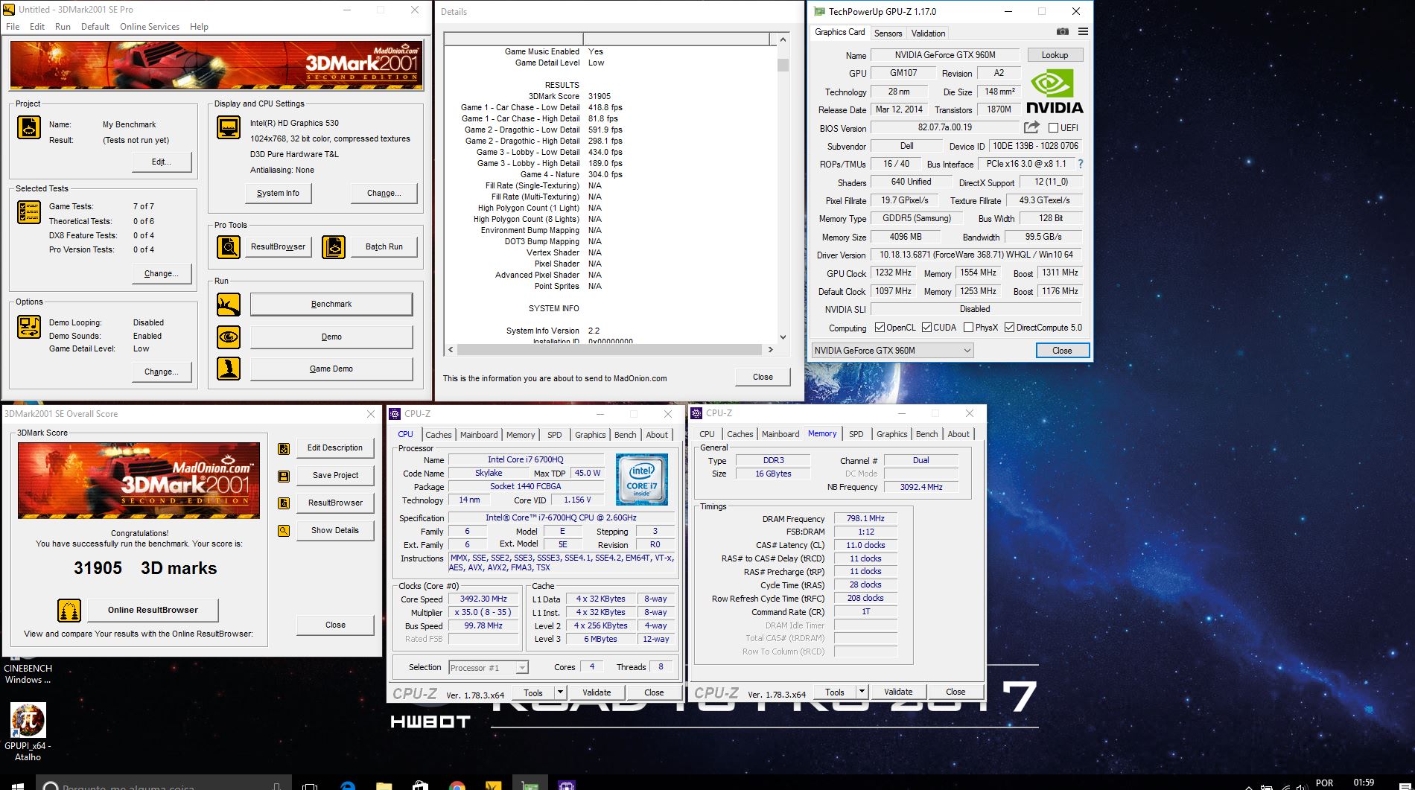Toggle the UEFI checkbox in GPU-Z
Screen dimensions: 1415x790
[1053, 127]
